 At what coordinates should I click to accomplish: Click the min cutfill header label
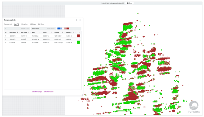tap(12, 32)
